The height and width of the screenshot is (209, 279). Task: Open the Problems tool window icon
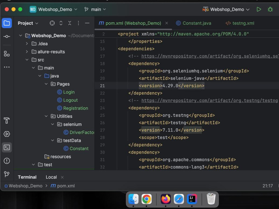click(7, 161)
